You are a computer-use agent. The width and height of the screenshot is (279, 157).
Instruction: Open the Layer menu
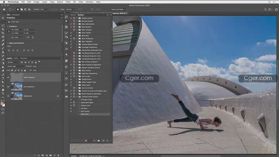(x=44, y=2)
